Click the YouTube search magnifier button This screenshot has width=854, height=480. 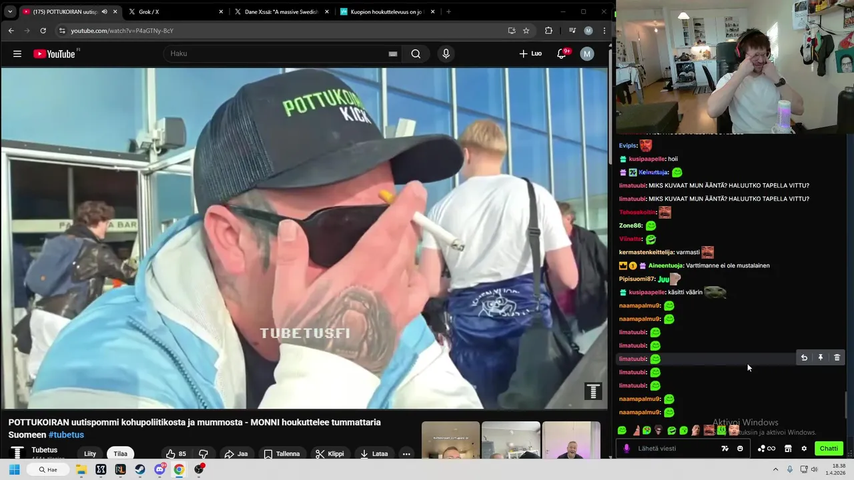pyautogui.click(x=416, y=54)
